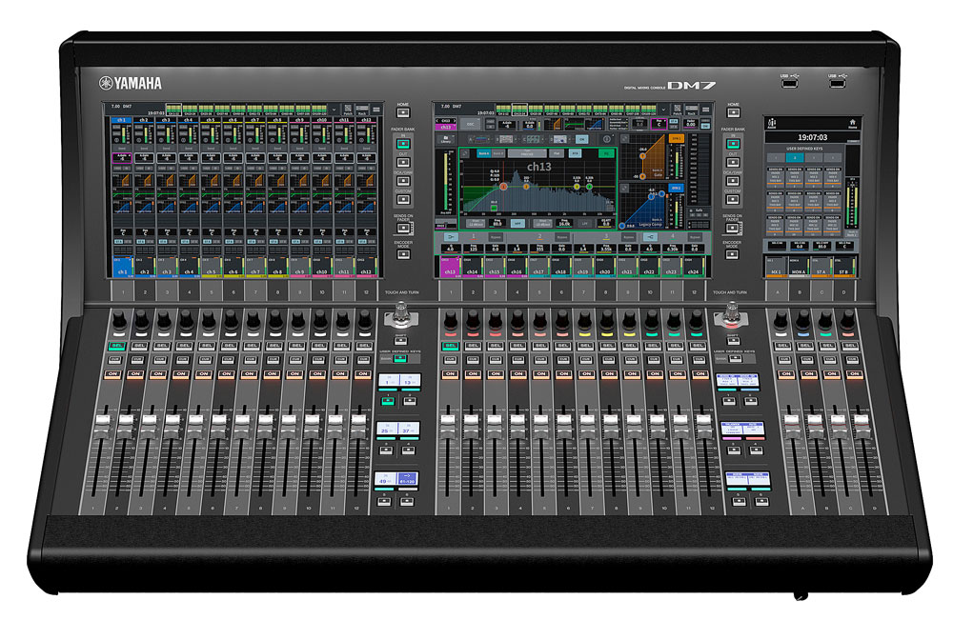Push the HOME key beside the center touchscreen

(733, 112)
